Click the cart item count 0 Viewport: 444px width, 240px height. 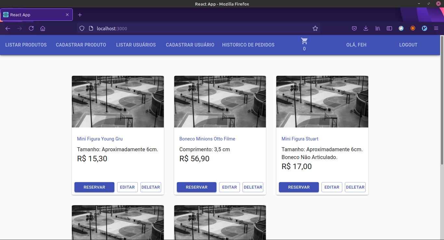click(x=304, y=49)
